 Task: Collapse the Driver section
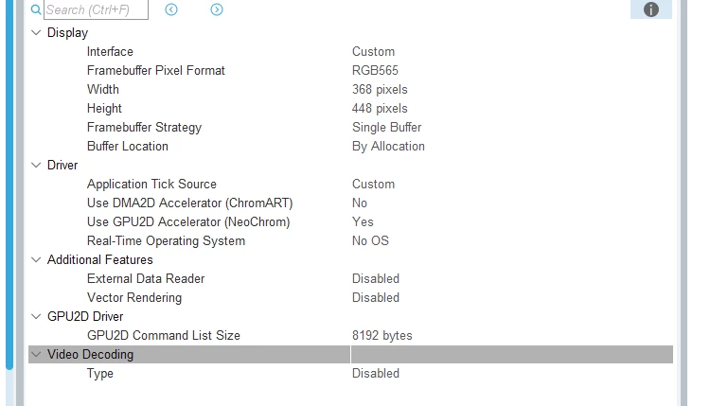tap(36, 166)
